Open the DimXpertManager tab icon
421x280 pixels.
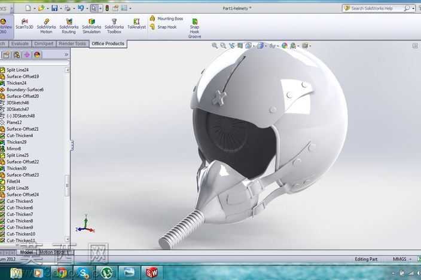(x=27, y=55)
